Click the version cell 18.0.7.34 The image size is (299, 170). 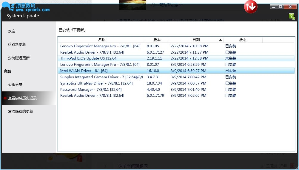point(154,83)
